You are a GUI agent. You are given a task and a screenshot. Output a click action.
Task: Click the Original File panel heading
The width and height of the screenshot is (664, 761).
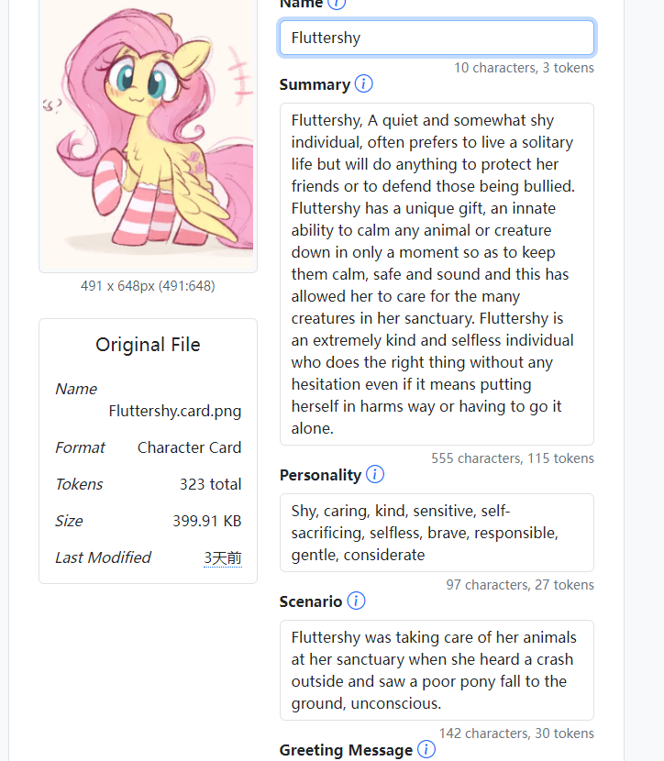(148, 345)
